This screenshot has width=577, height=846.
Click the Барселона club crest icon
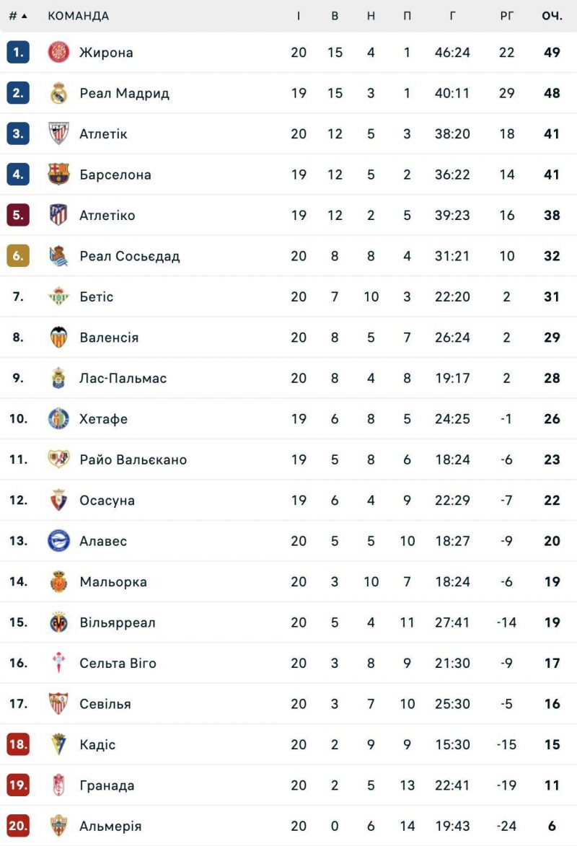[x=58, y=174]
